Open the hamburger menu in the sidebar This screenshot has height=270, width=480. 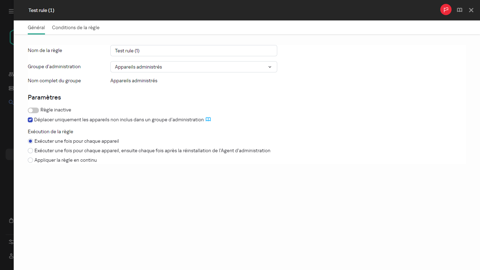coord(11,11)
